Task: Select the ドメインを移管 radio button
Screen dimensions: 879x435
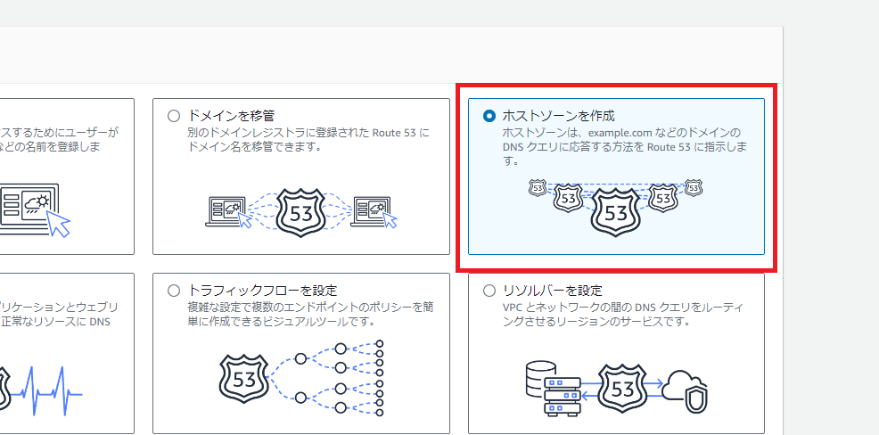Action: [x=174, y=116]
